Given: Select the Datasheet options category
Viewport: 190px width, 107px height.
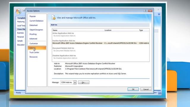Looking at the screenshot, I should [x=34, y=25].
